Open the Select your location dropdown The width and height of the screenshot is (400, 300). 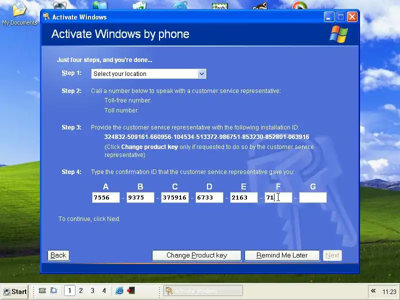pos(148,73)
